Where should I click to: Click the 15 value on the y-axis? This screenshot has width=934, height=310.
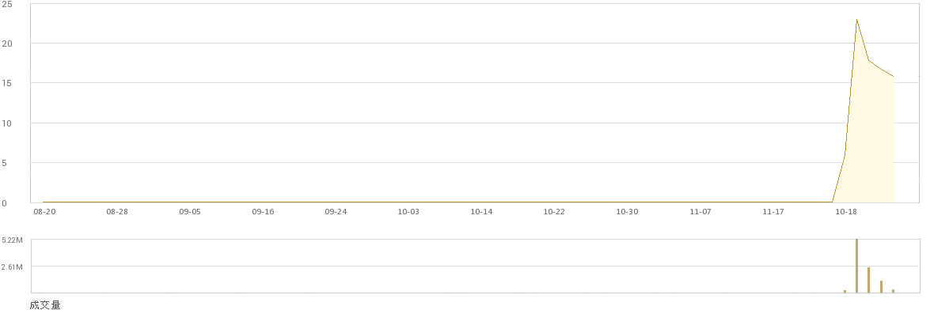[x=7, y=83]
